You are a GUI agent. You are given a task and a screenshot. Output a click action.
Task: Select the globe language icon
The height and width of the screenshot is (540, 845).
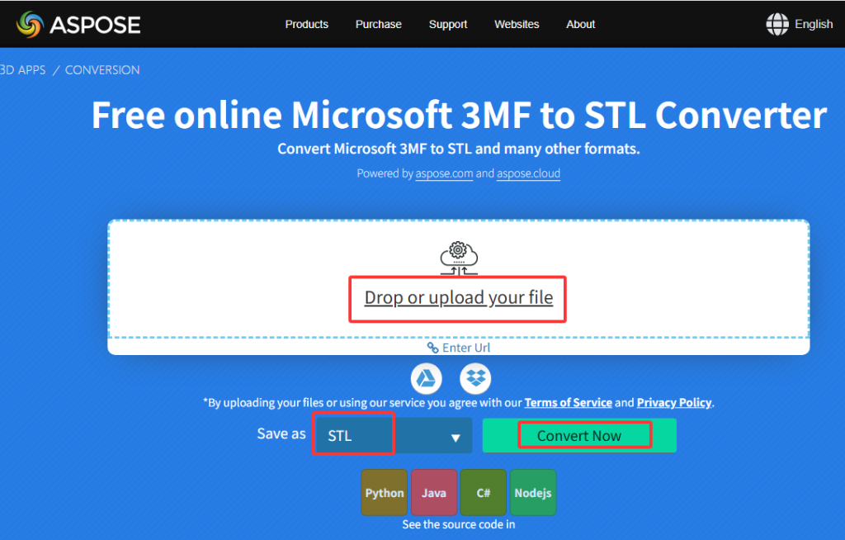[777, 24]
